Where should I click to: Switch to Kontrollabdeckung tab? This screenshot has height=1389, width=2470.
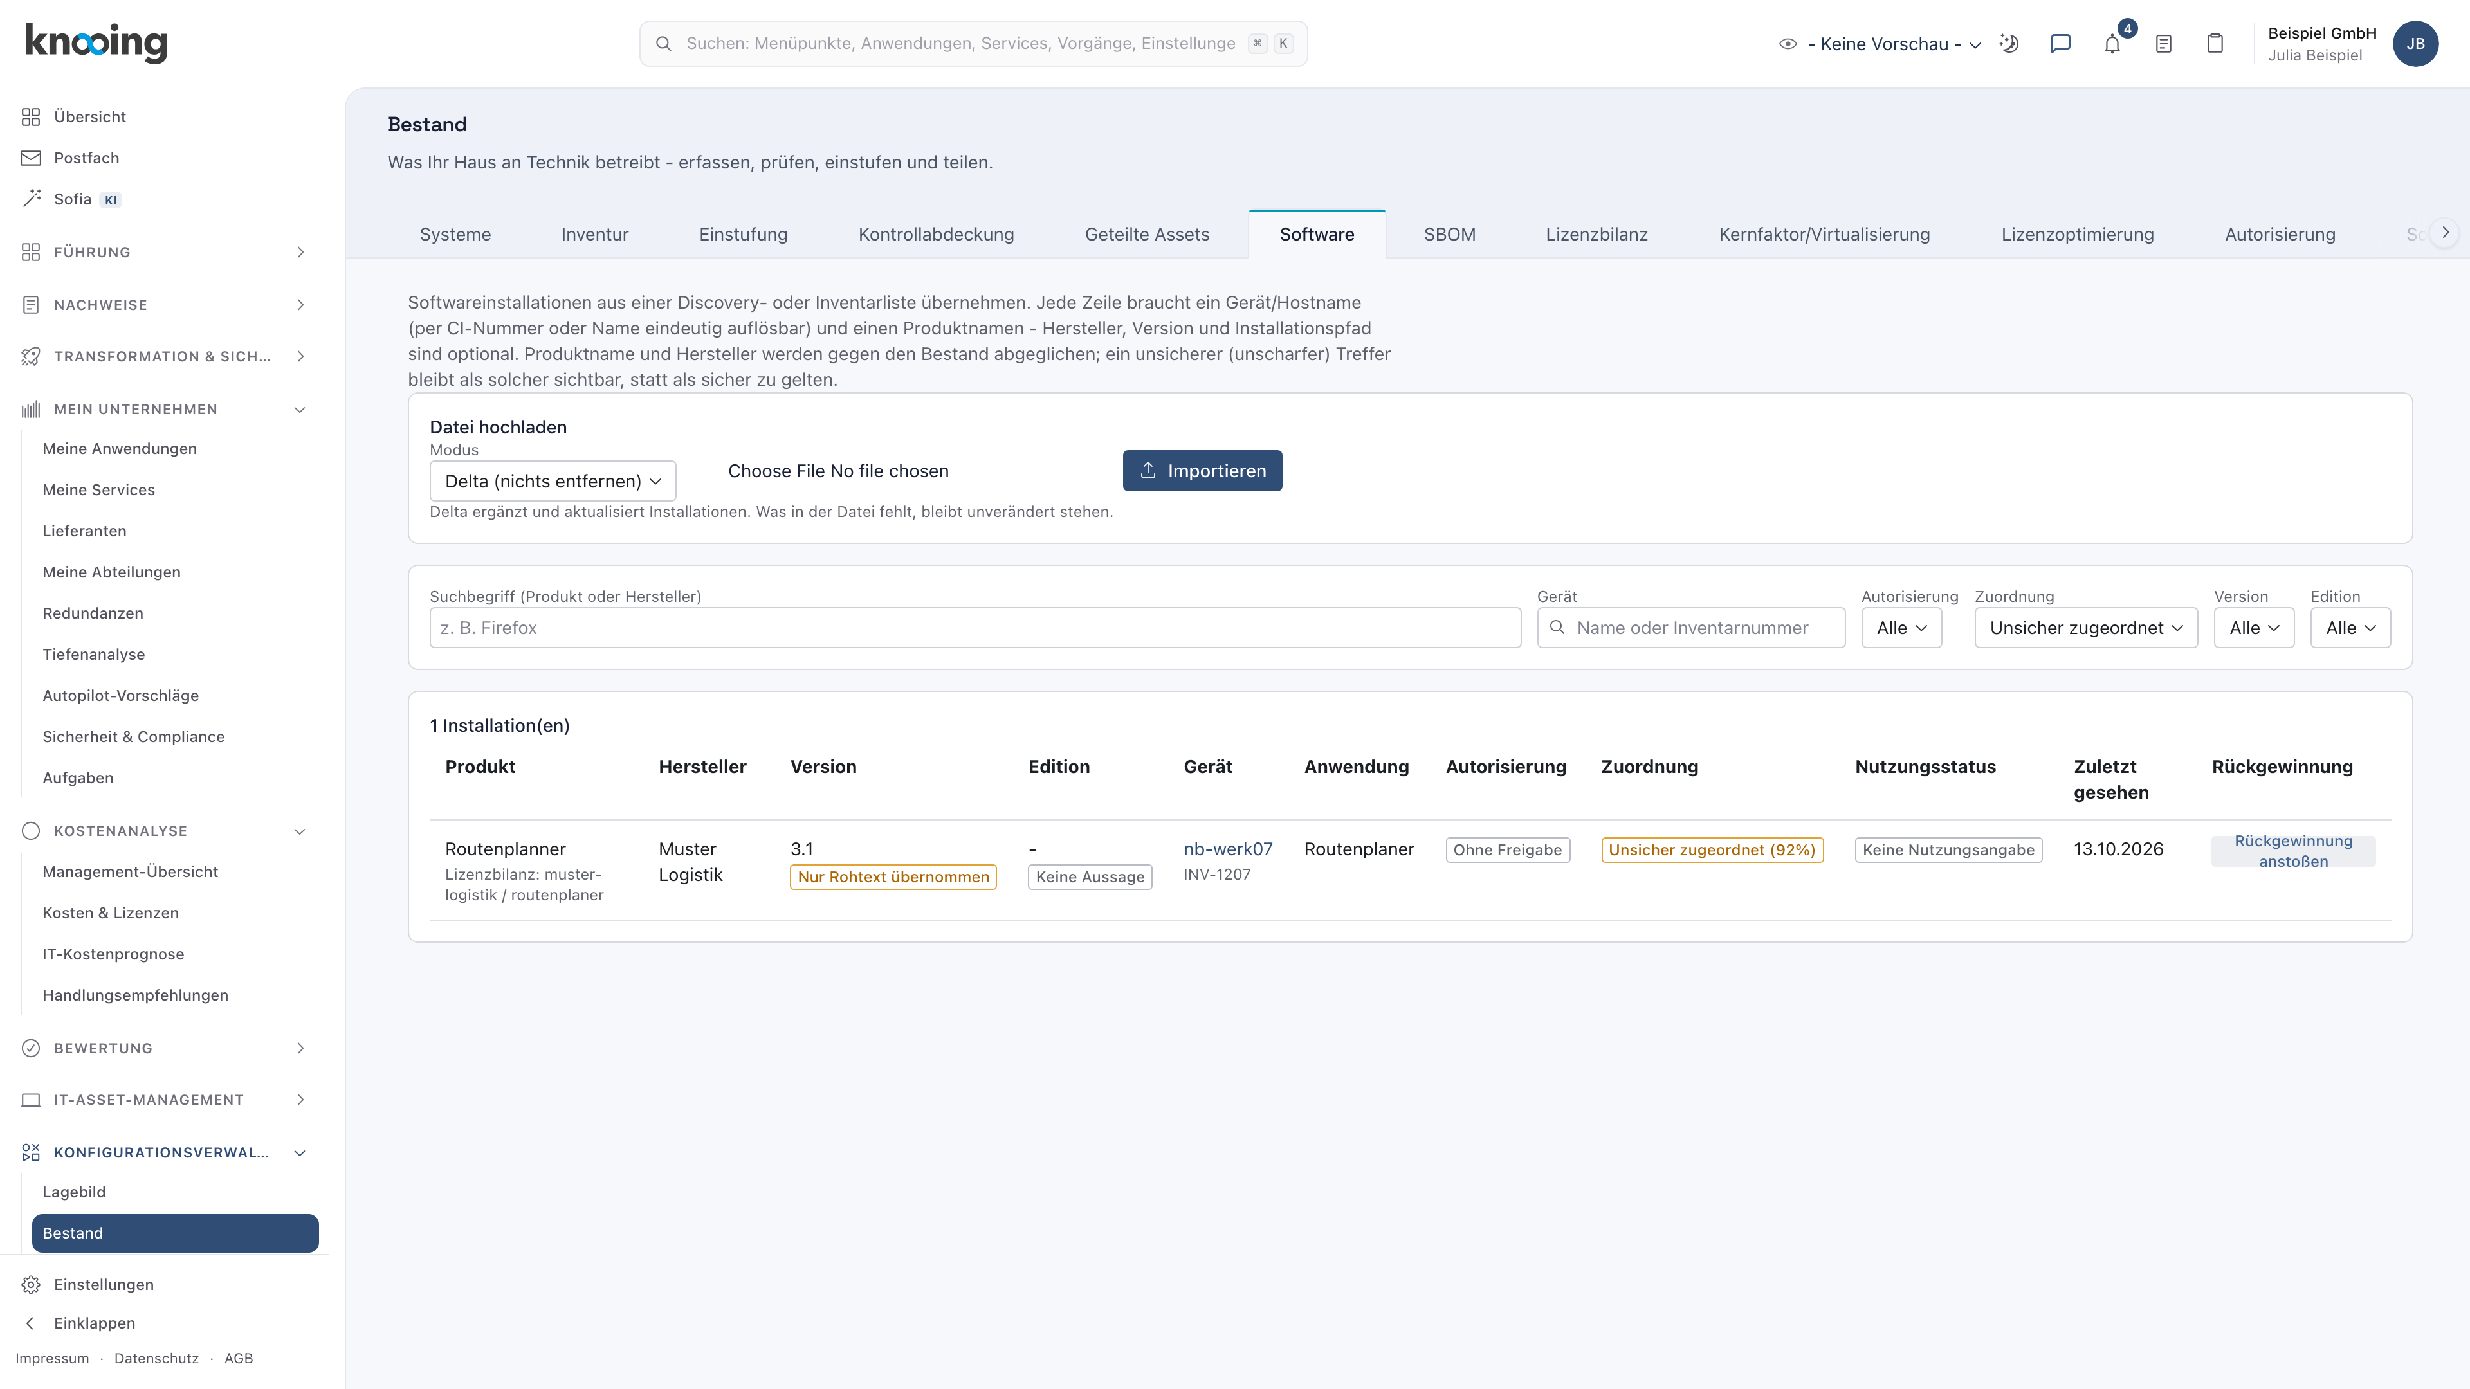tap(936, 235)
